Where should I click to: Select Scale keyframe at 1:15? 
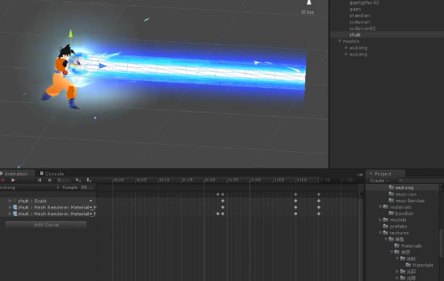pyautogui.click(x=319, y=201)
